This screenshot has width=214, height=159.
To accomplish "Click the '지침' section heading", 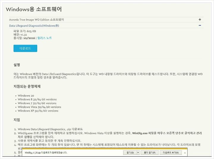I will pyautogui.click(x=17, y=120).
